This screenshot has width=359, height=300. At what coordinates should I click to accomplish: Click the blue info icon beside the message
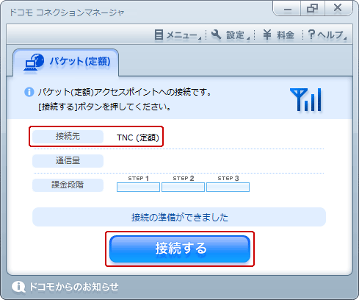pyautogui.click(x=29, y=92)
